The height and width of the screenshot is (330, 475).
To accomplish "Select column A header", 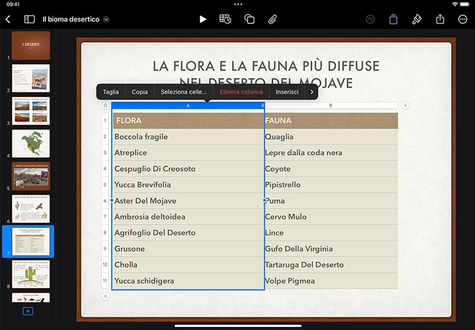I will point(188,105).
